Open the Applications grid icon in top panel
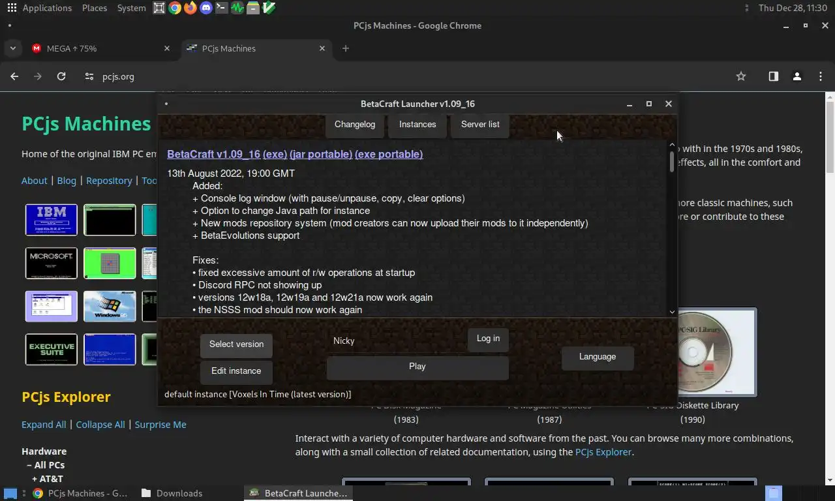The height and width of the screenshot is (501, 835). pos(12,8)
